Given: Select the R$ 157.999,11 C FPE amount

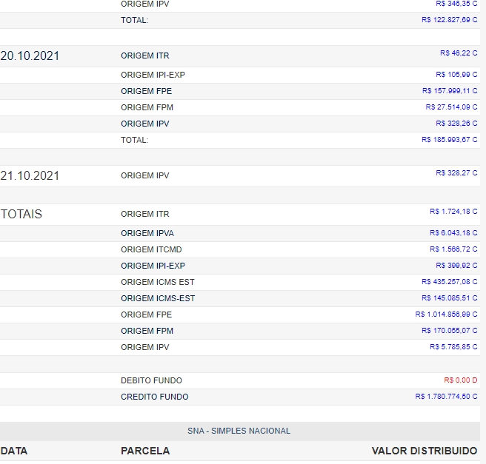Looking at the screenshot, I should [x=450, y=90].
